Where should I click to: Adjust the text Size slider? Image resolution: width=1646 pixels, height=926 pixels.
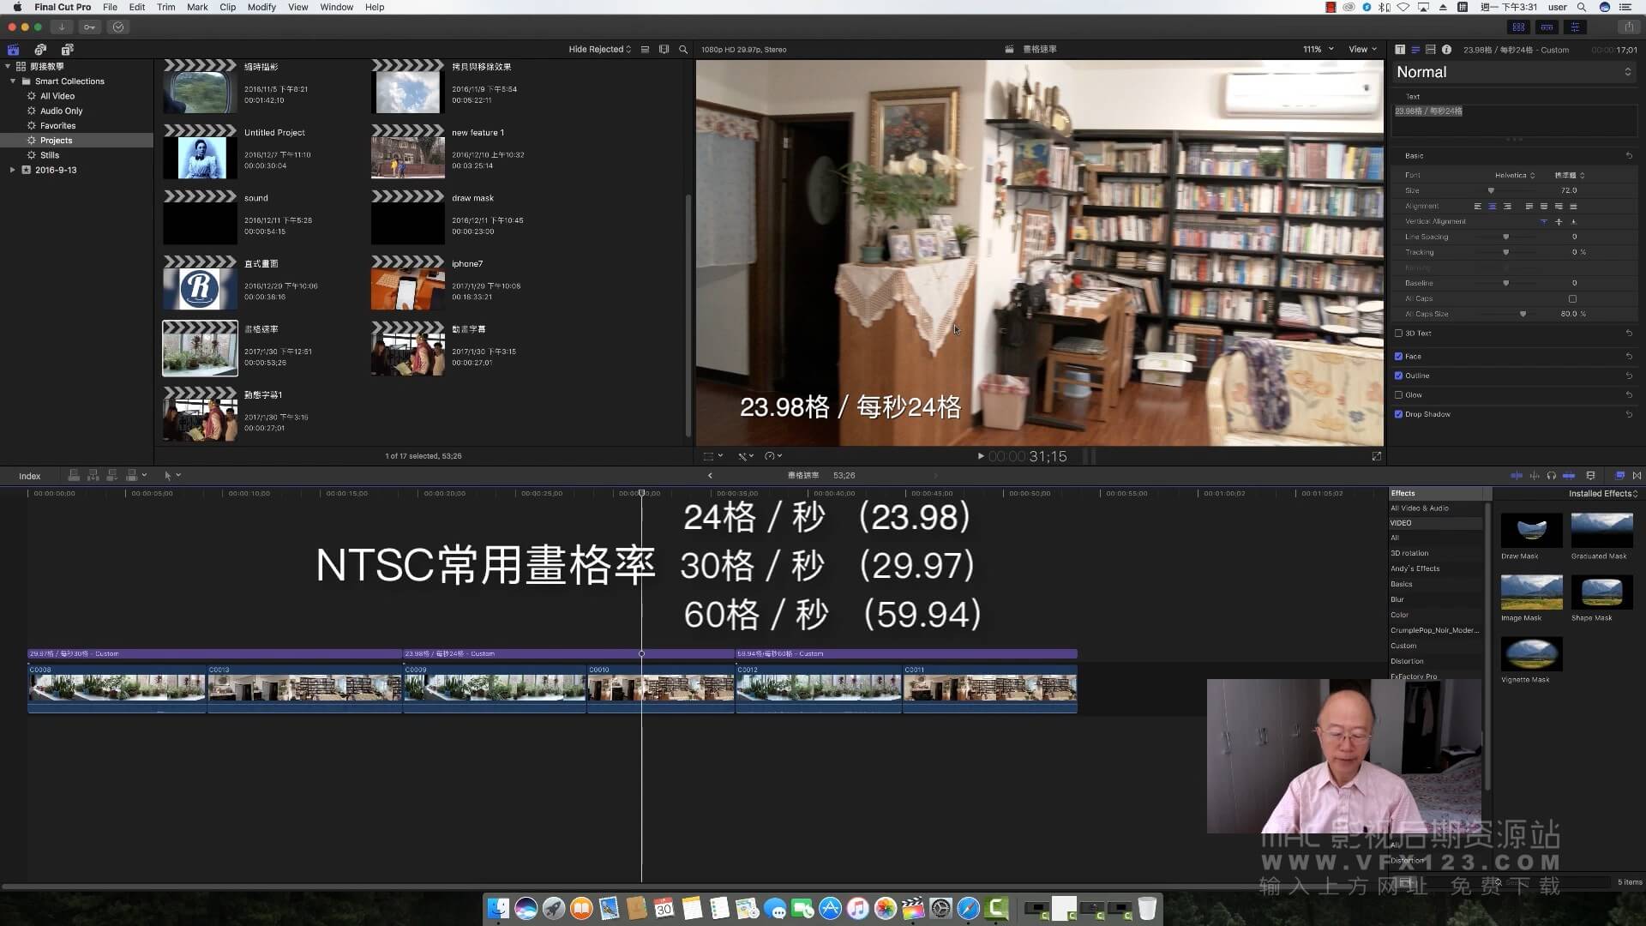[x=1491, y=191]
